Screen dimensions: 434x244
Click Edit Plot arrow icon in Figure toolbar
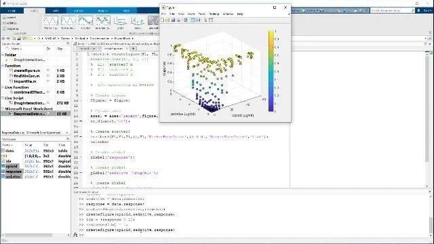[205, 20]
